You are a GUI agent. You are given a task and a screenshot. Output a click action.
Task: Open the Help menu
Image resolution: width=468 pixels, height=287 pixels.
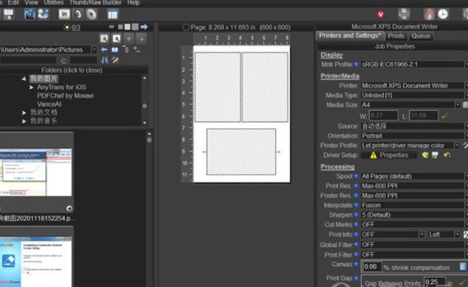pos(134,3)
